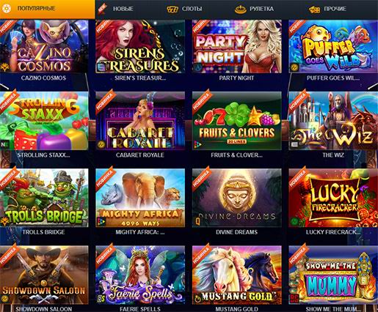Select the Слоты tab

pyautogui.click(x=192, y=9)
